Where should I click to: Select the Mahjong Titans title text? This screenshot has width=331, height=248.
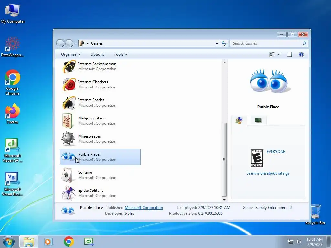91,118
